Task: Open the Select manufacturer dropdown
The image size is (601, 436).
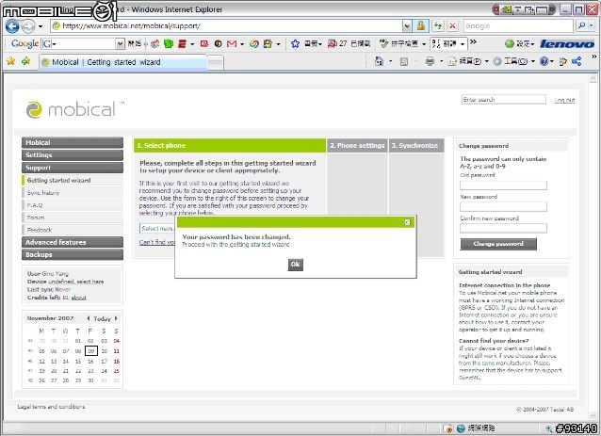Action: pos(157,228)
